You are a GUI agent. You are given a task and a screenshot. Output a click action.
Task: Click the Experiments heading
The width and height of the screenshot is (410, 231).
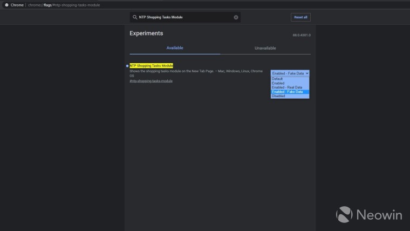coord(146,33)
